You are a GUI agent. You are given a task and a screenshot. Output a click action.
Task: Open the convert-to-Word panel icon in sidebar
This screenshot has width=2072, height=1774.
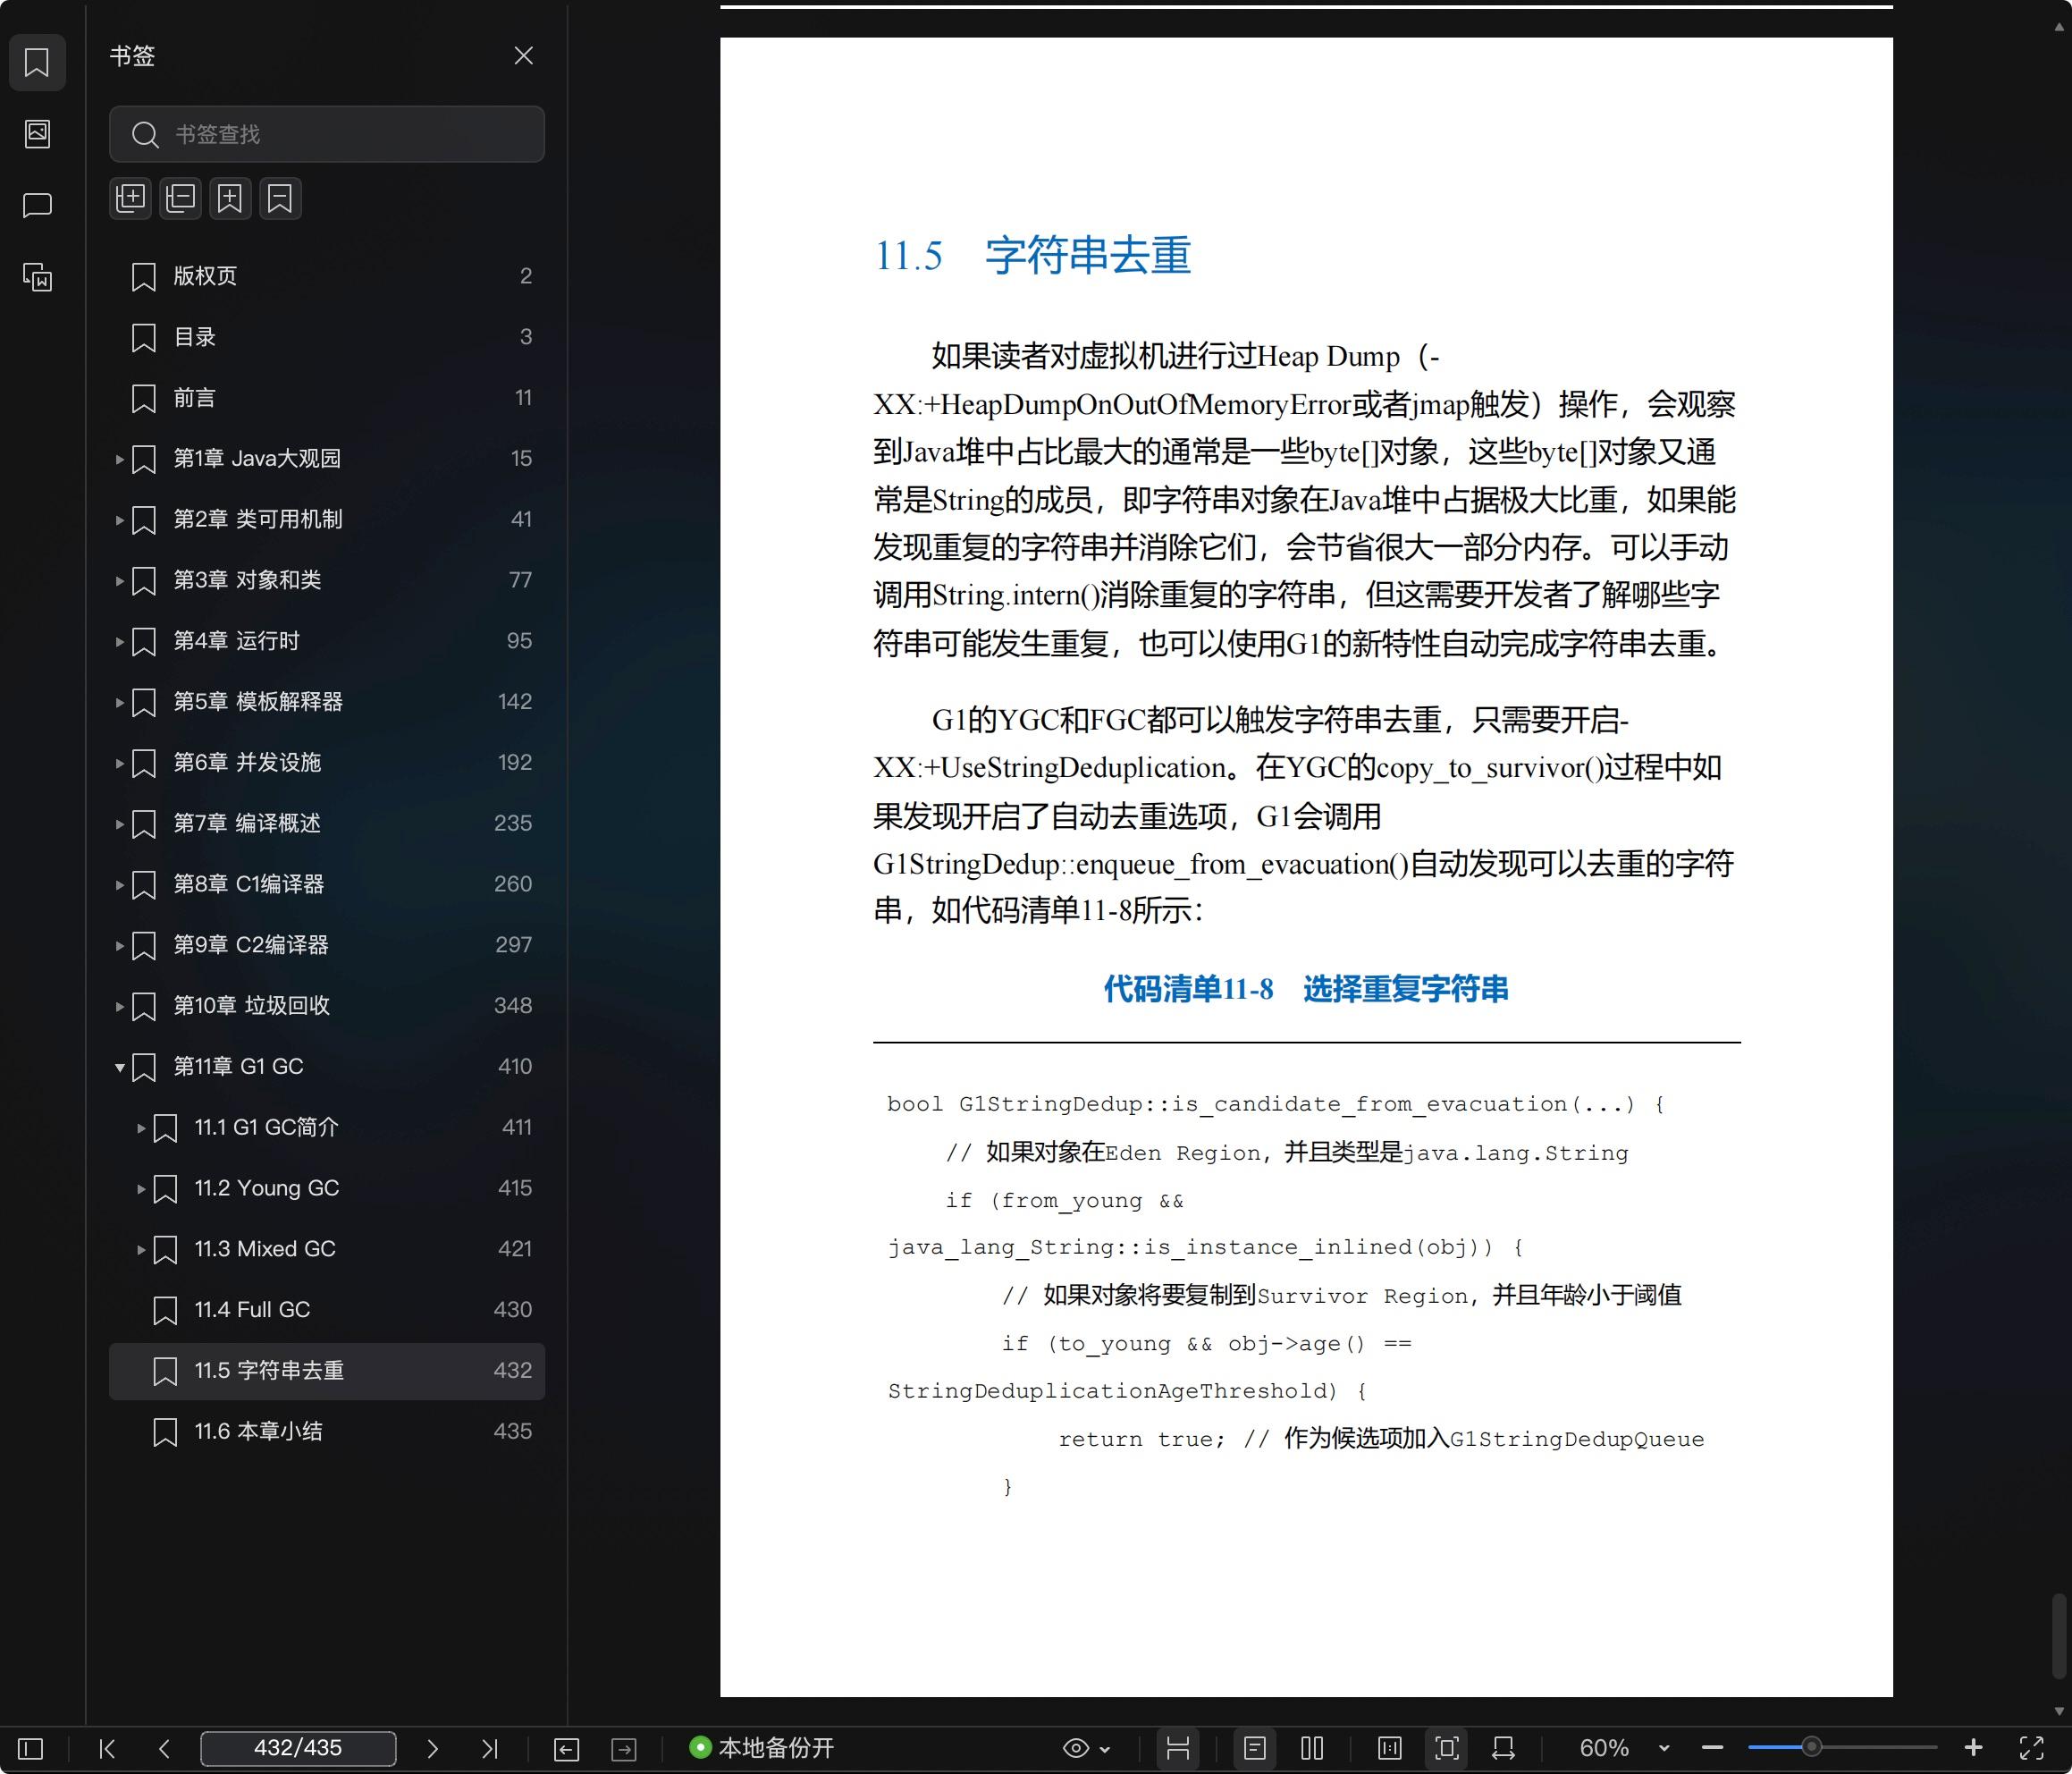(37, 277)
